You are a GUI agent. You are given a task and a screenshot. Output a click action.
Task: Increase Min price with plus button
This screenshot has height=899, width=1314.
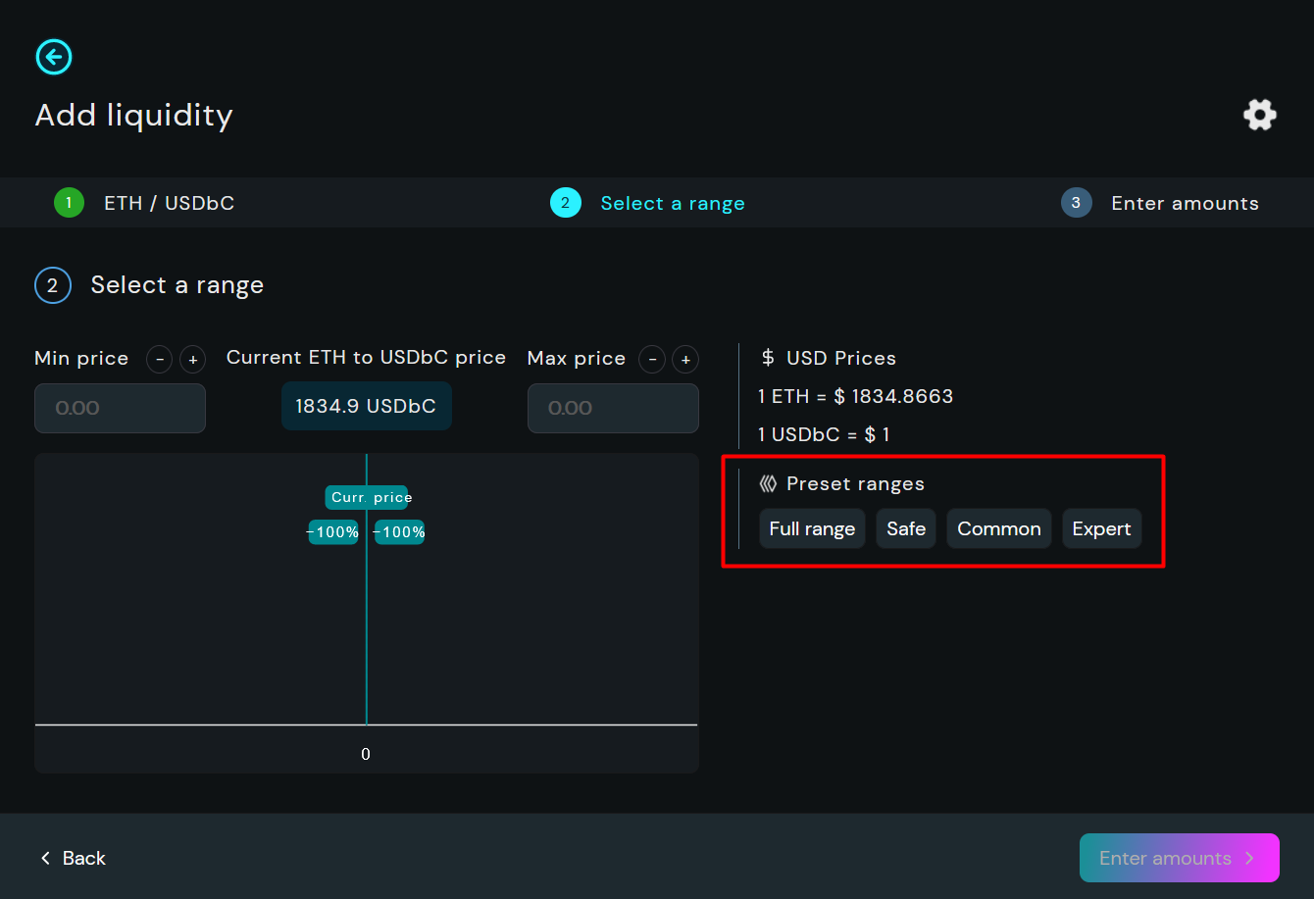192,360
